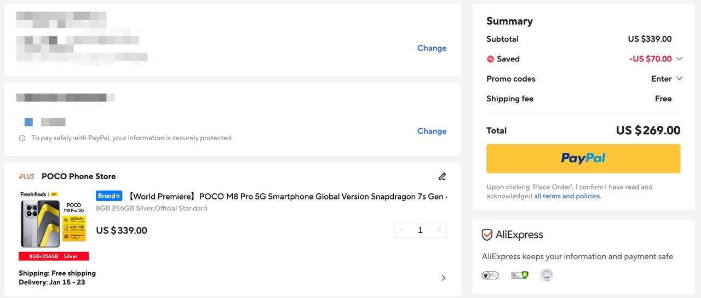Expand the Saved discount details chevron
The width and height of the screenshot is (701, 298).
pos(679,59)
